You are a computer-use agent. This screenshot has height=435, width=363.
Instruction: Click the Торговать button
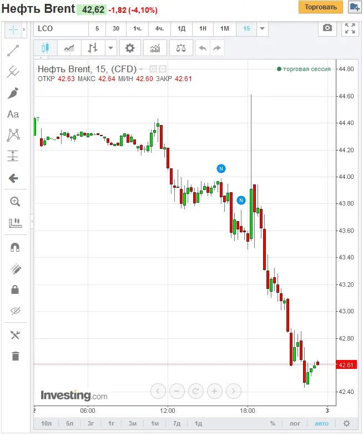pyautogui.click(x=321, y=7)
